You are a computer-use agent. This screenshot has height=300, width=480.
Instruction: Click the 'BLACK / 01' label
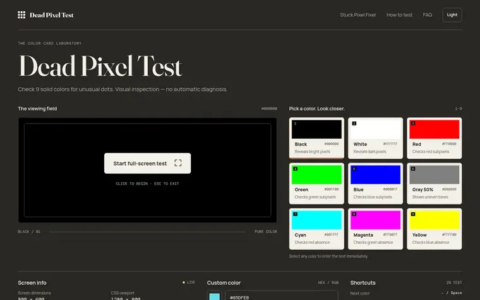click(29, 232)
